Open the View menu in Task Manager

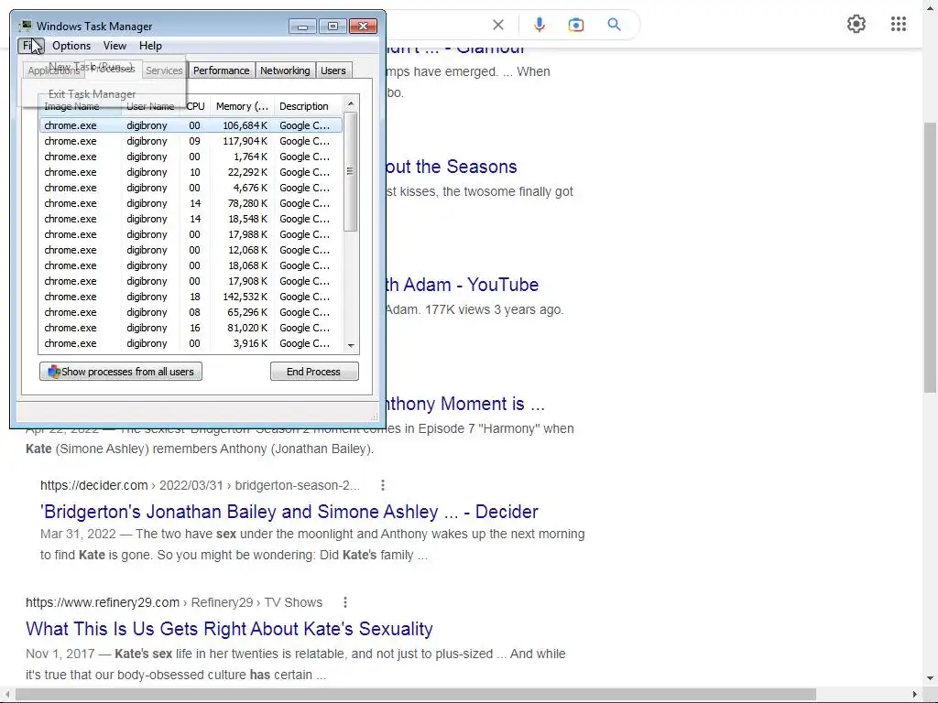115,46
